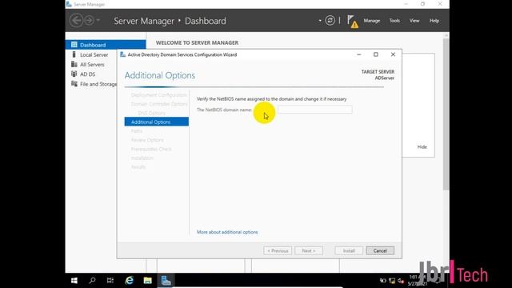Click Server Manager taskbar icon
This screenshot has width=512, height=288.
point(166,281)
